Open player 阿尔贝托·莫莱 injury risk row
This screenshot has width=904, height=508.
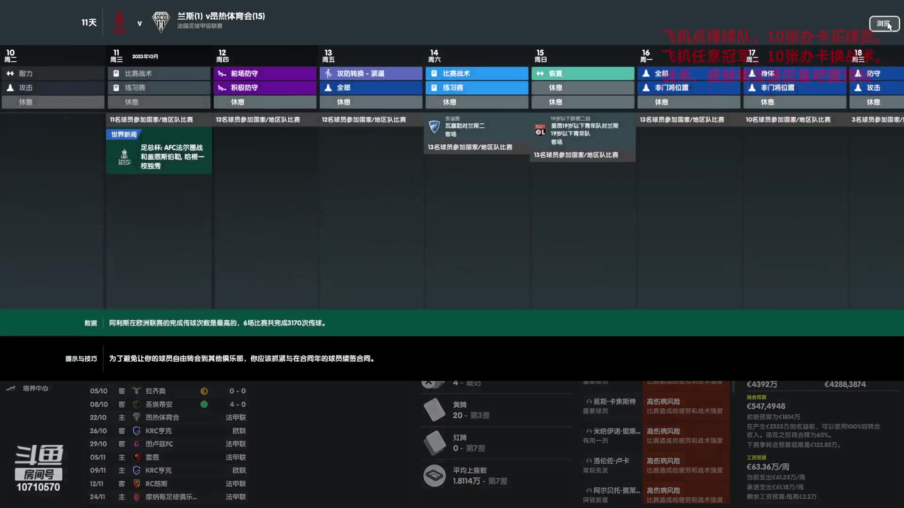coord(656,495)
